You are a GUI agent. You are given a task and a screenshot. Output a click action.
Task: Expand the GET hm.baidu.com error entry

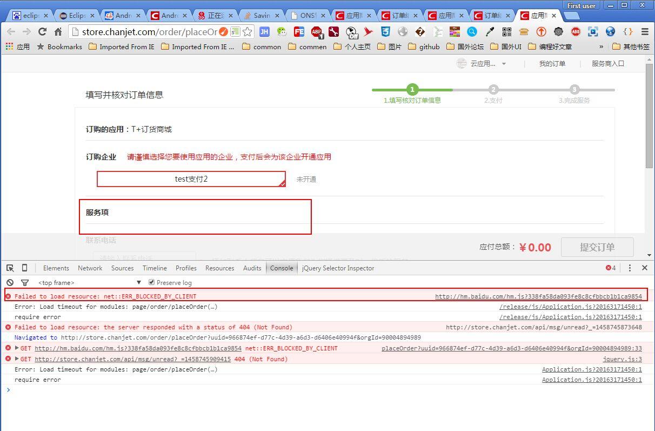(17, 348)
